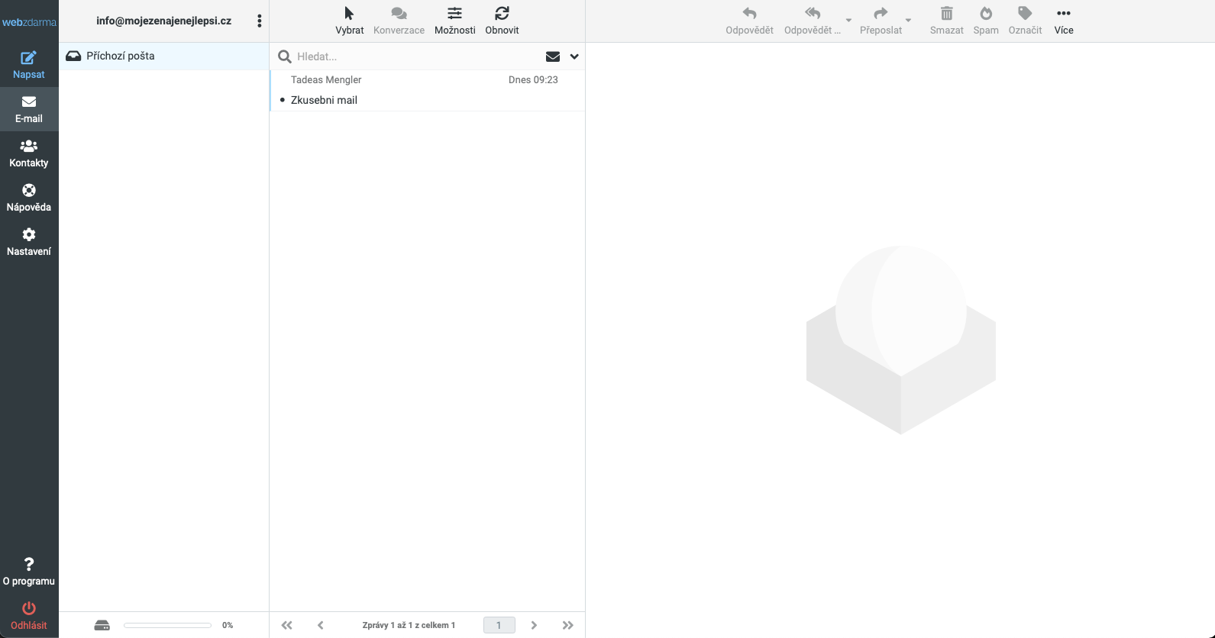
Task: Click the Zprávy 1 až 1 z celkem 1 label
Action: coord(409,625)
